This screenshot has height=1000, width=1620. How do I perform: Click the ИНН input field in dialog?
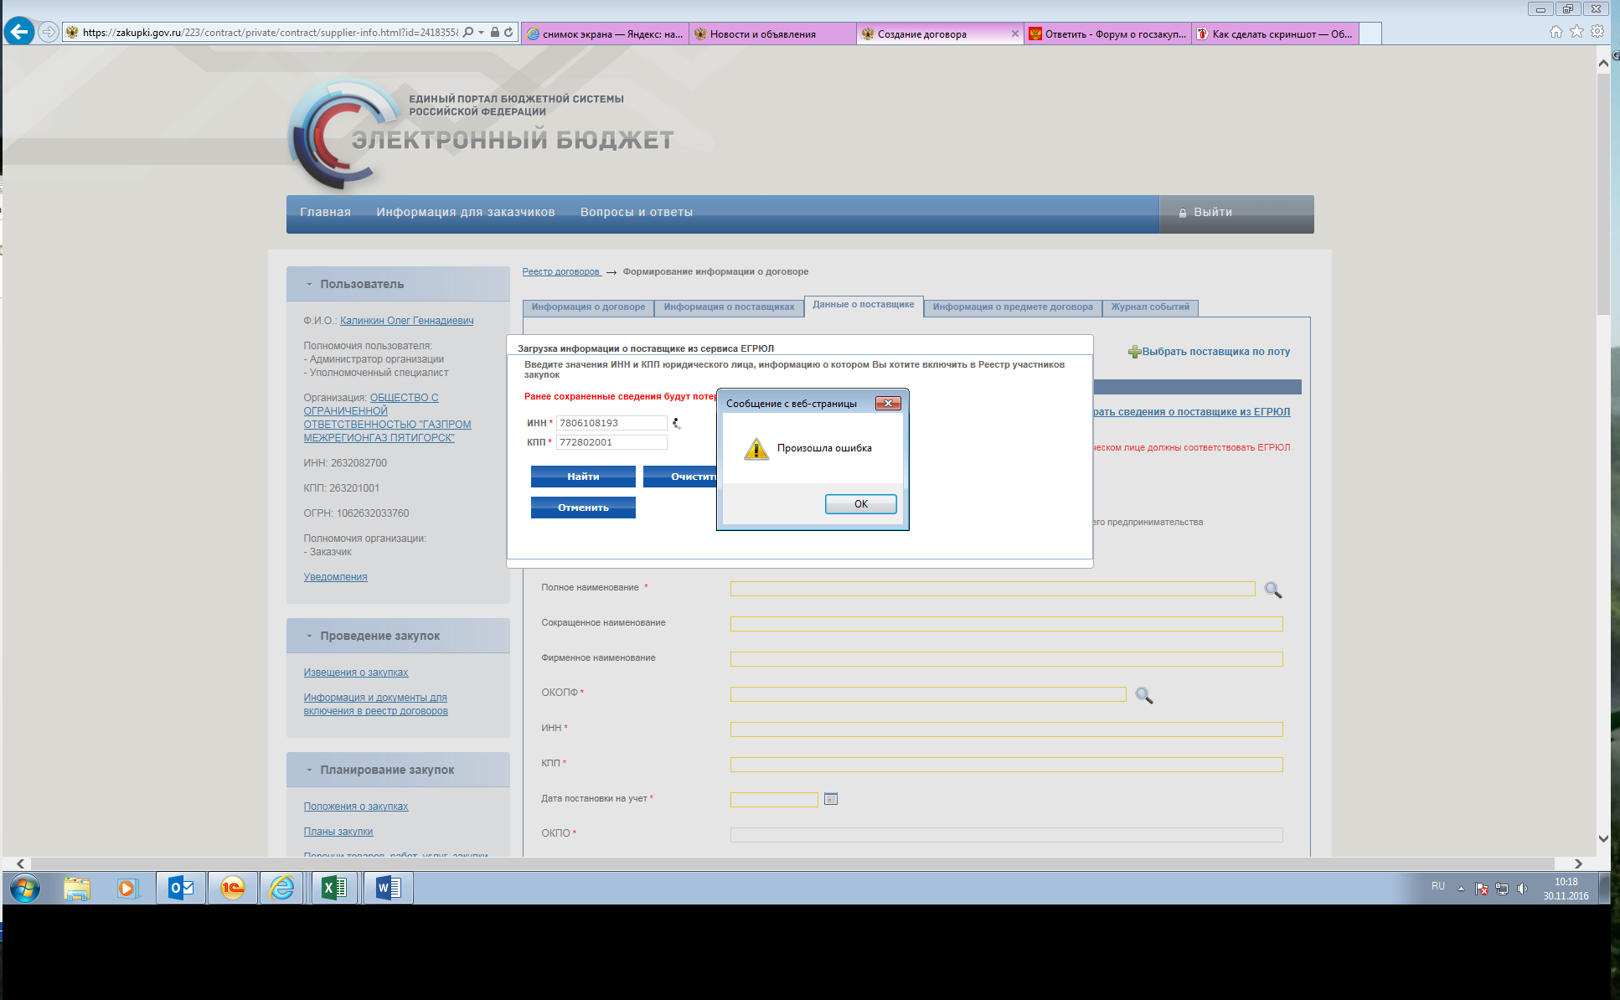611,423
